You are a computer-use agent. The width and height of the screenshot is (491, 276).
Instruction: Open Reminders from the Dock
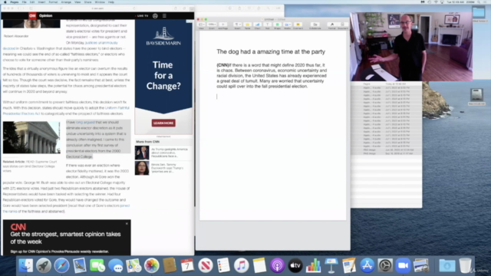point(223,266)
